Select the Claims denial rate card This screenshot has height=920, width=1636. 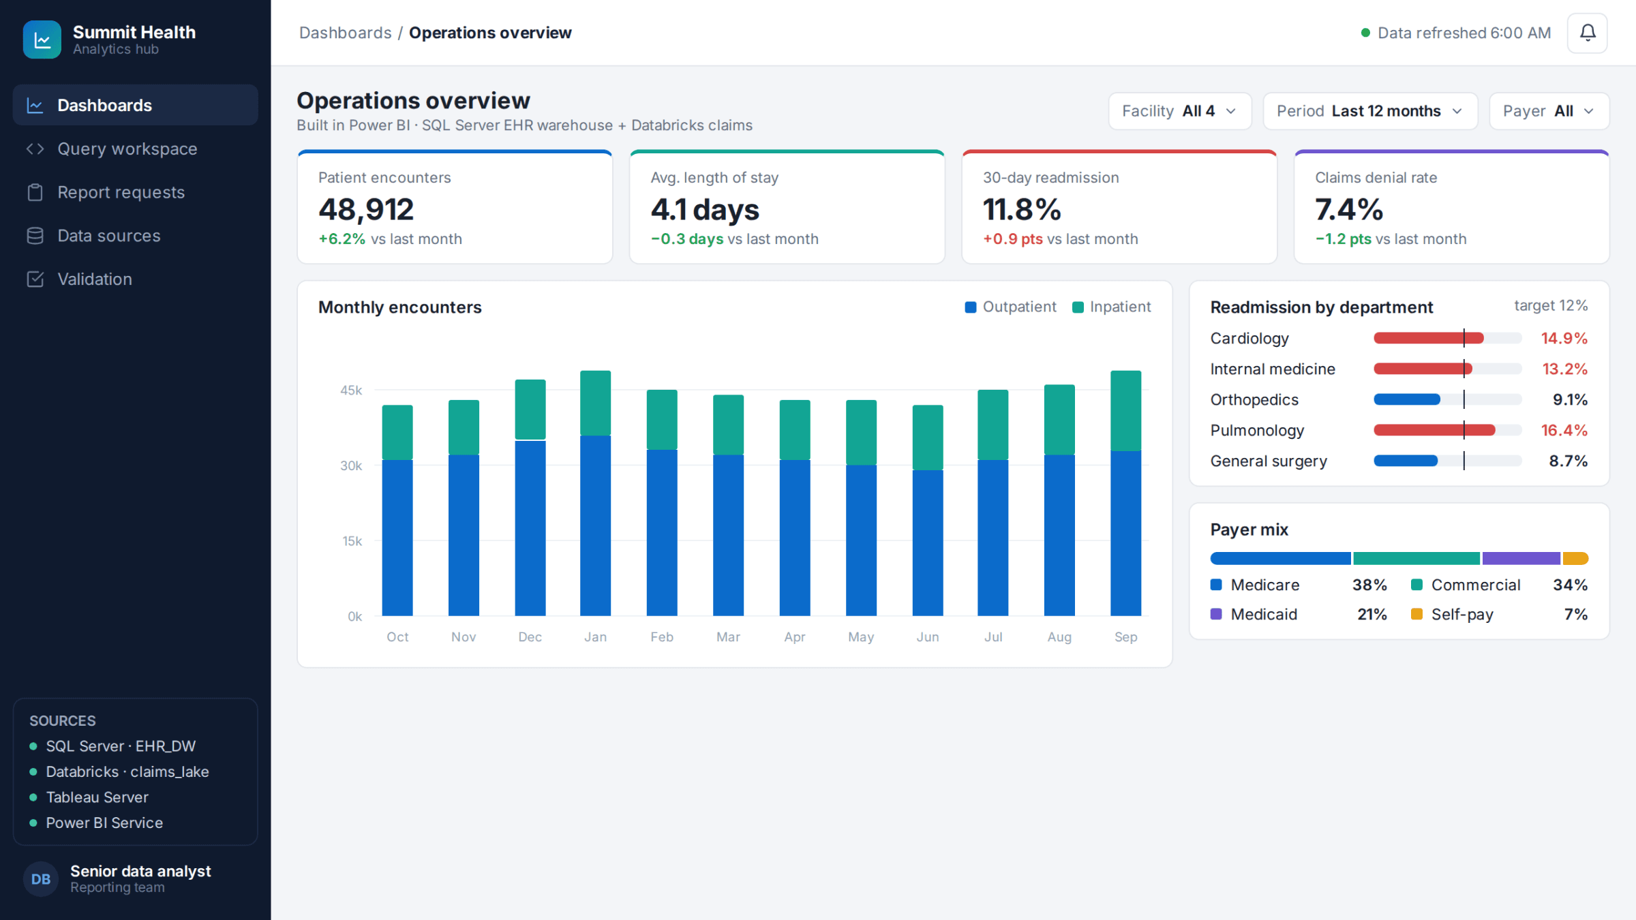point(1451,207)
